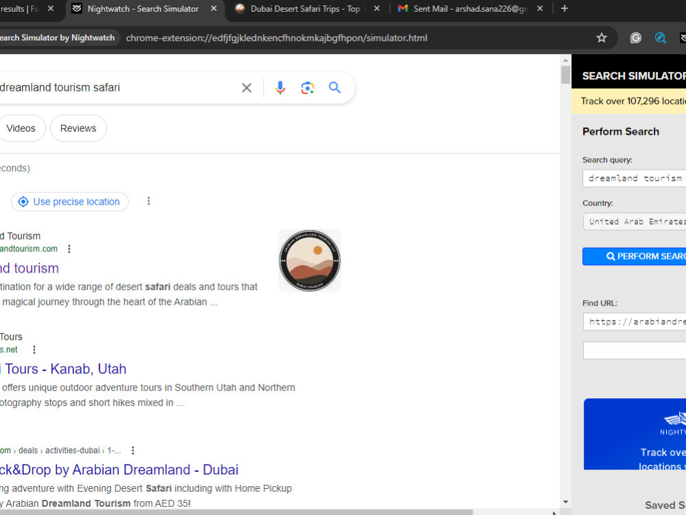Click the empty input below Find URL
The image size is (686, 515).
point(634,350)
